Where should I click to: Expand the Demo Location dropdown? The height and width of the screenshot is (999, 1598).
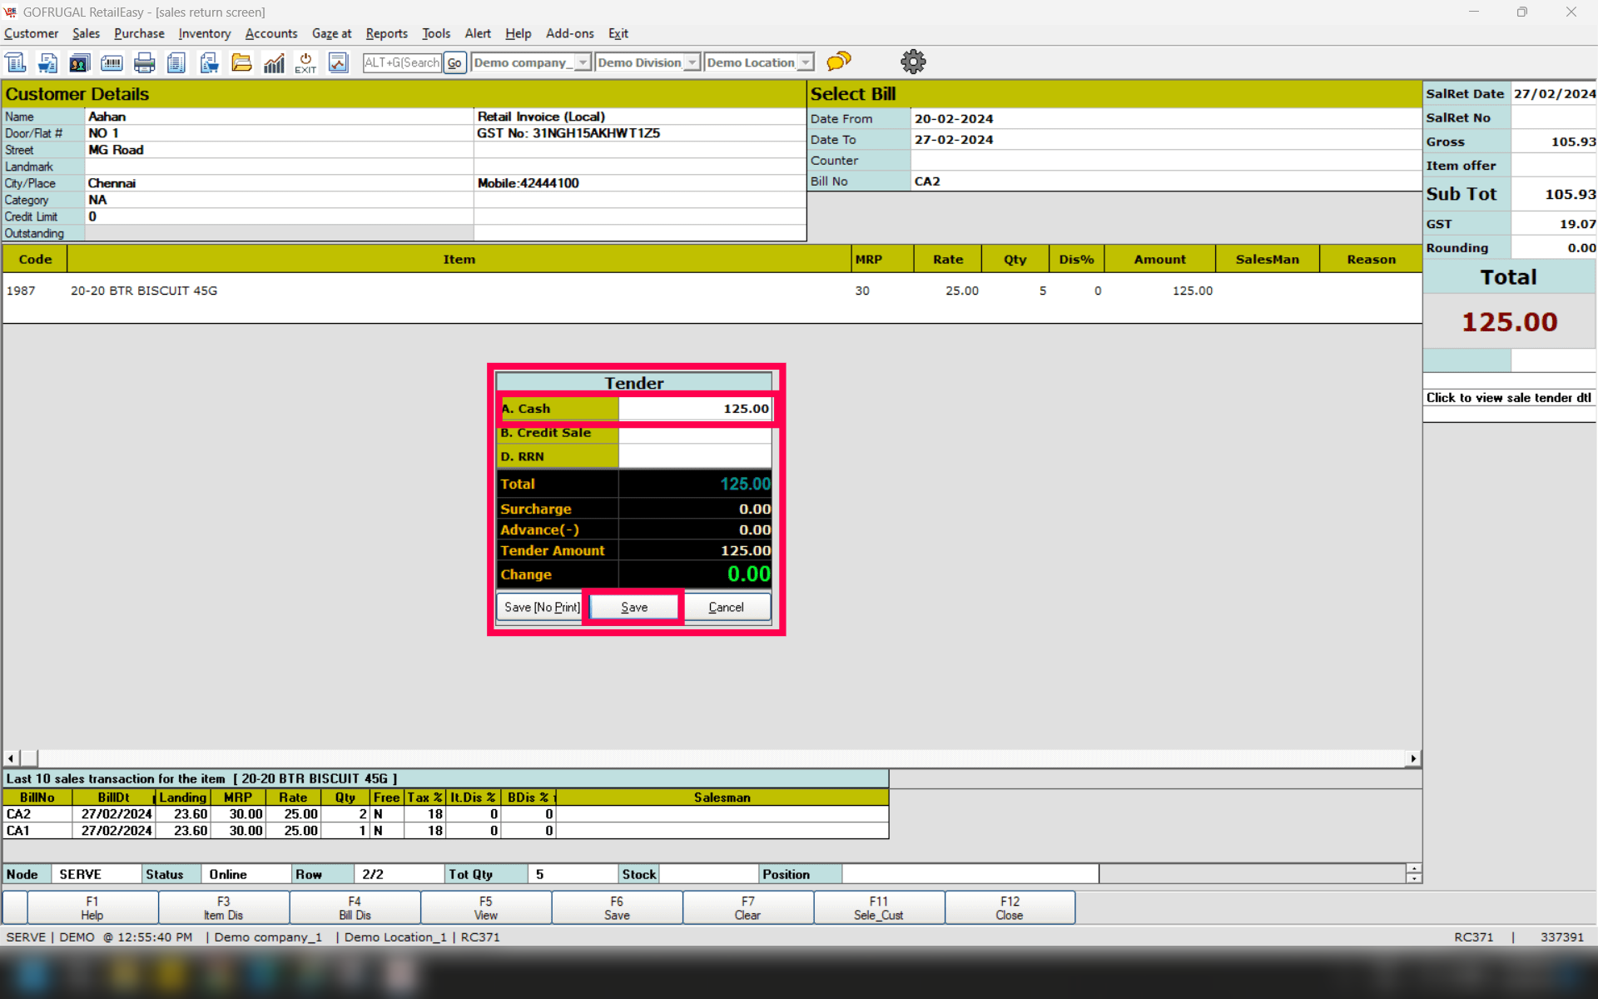805,62
